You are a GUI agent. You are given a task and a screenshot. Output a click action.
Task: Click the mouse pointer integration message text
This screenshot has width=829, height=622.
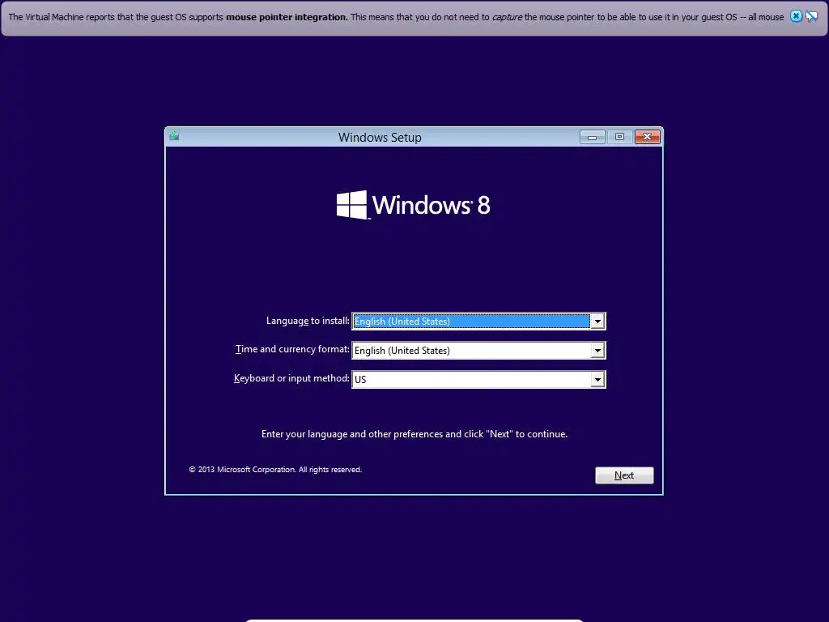click(x=396, y=17)
